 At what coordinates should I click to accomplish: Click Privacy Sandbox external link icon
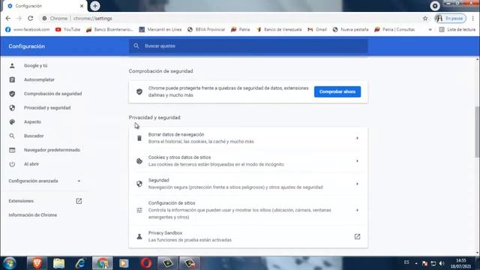click(357, 237)
